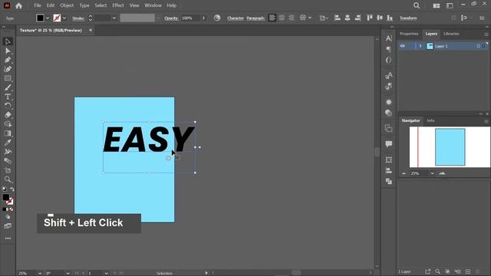Toggle Layer 1 visibility eye

tap(403, 46)
